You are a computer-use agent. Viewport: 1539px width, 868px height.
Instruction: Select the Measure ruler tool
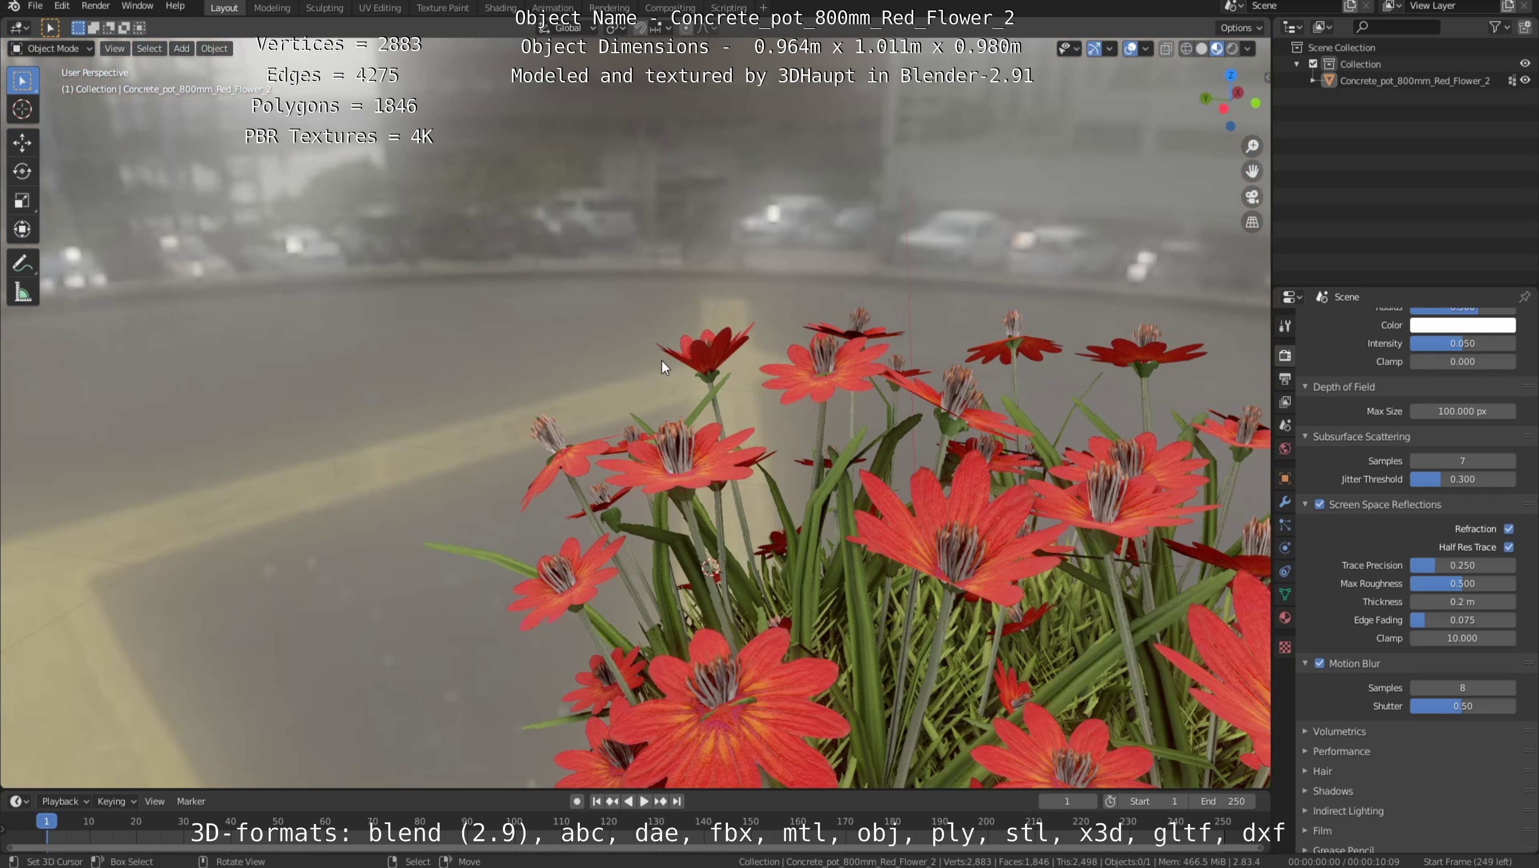pyautogui.click(x=23, y=292)
